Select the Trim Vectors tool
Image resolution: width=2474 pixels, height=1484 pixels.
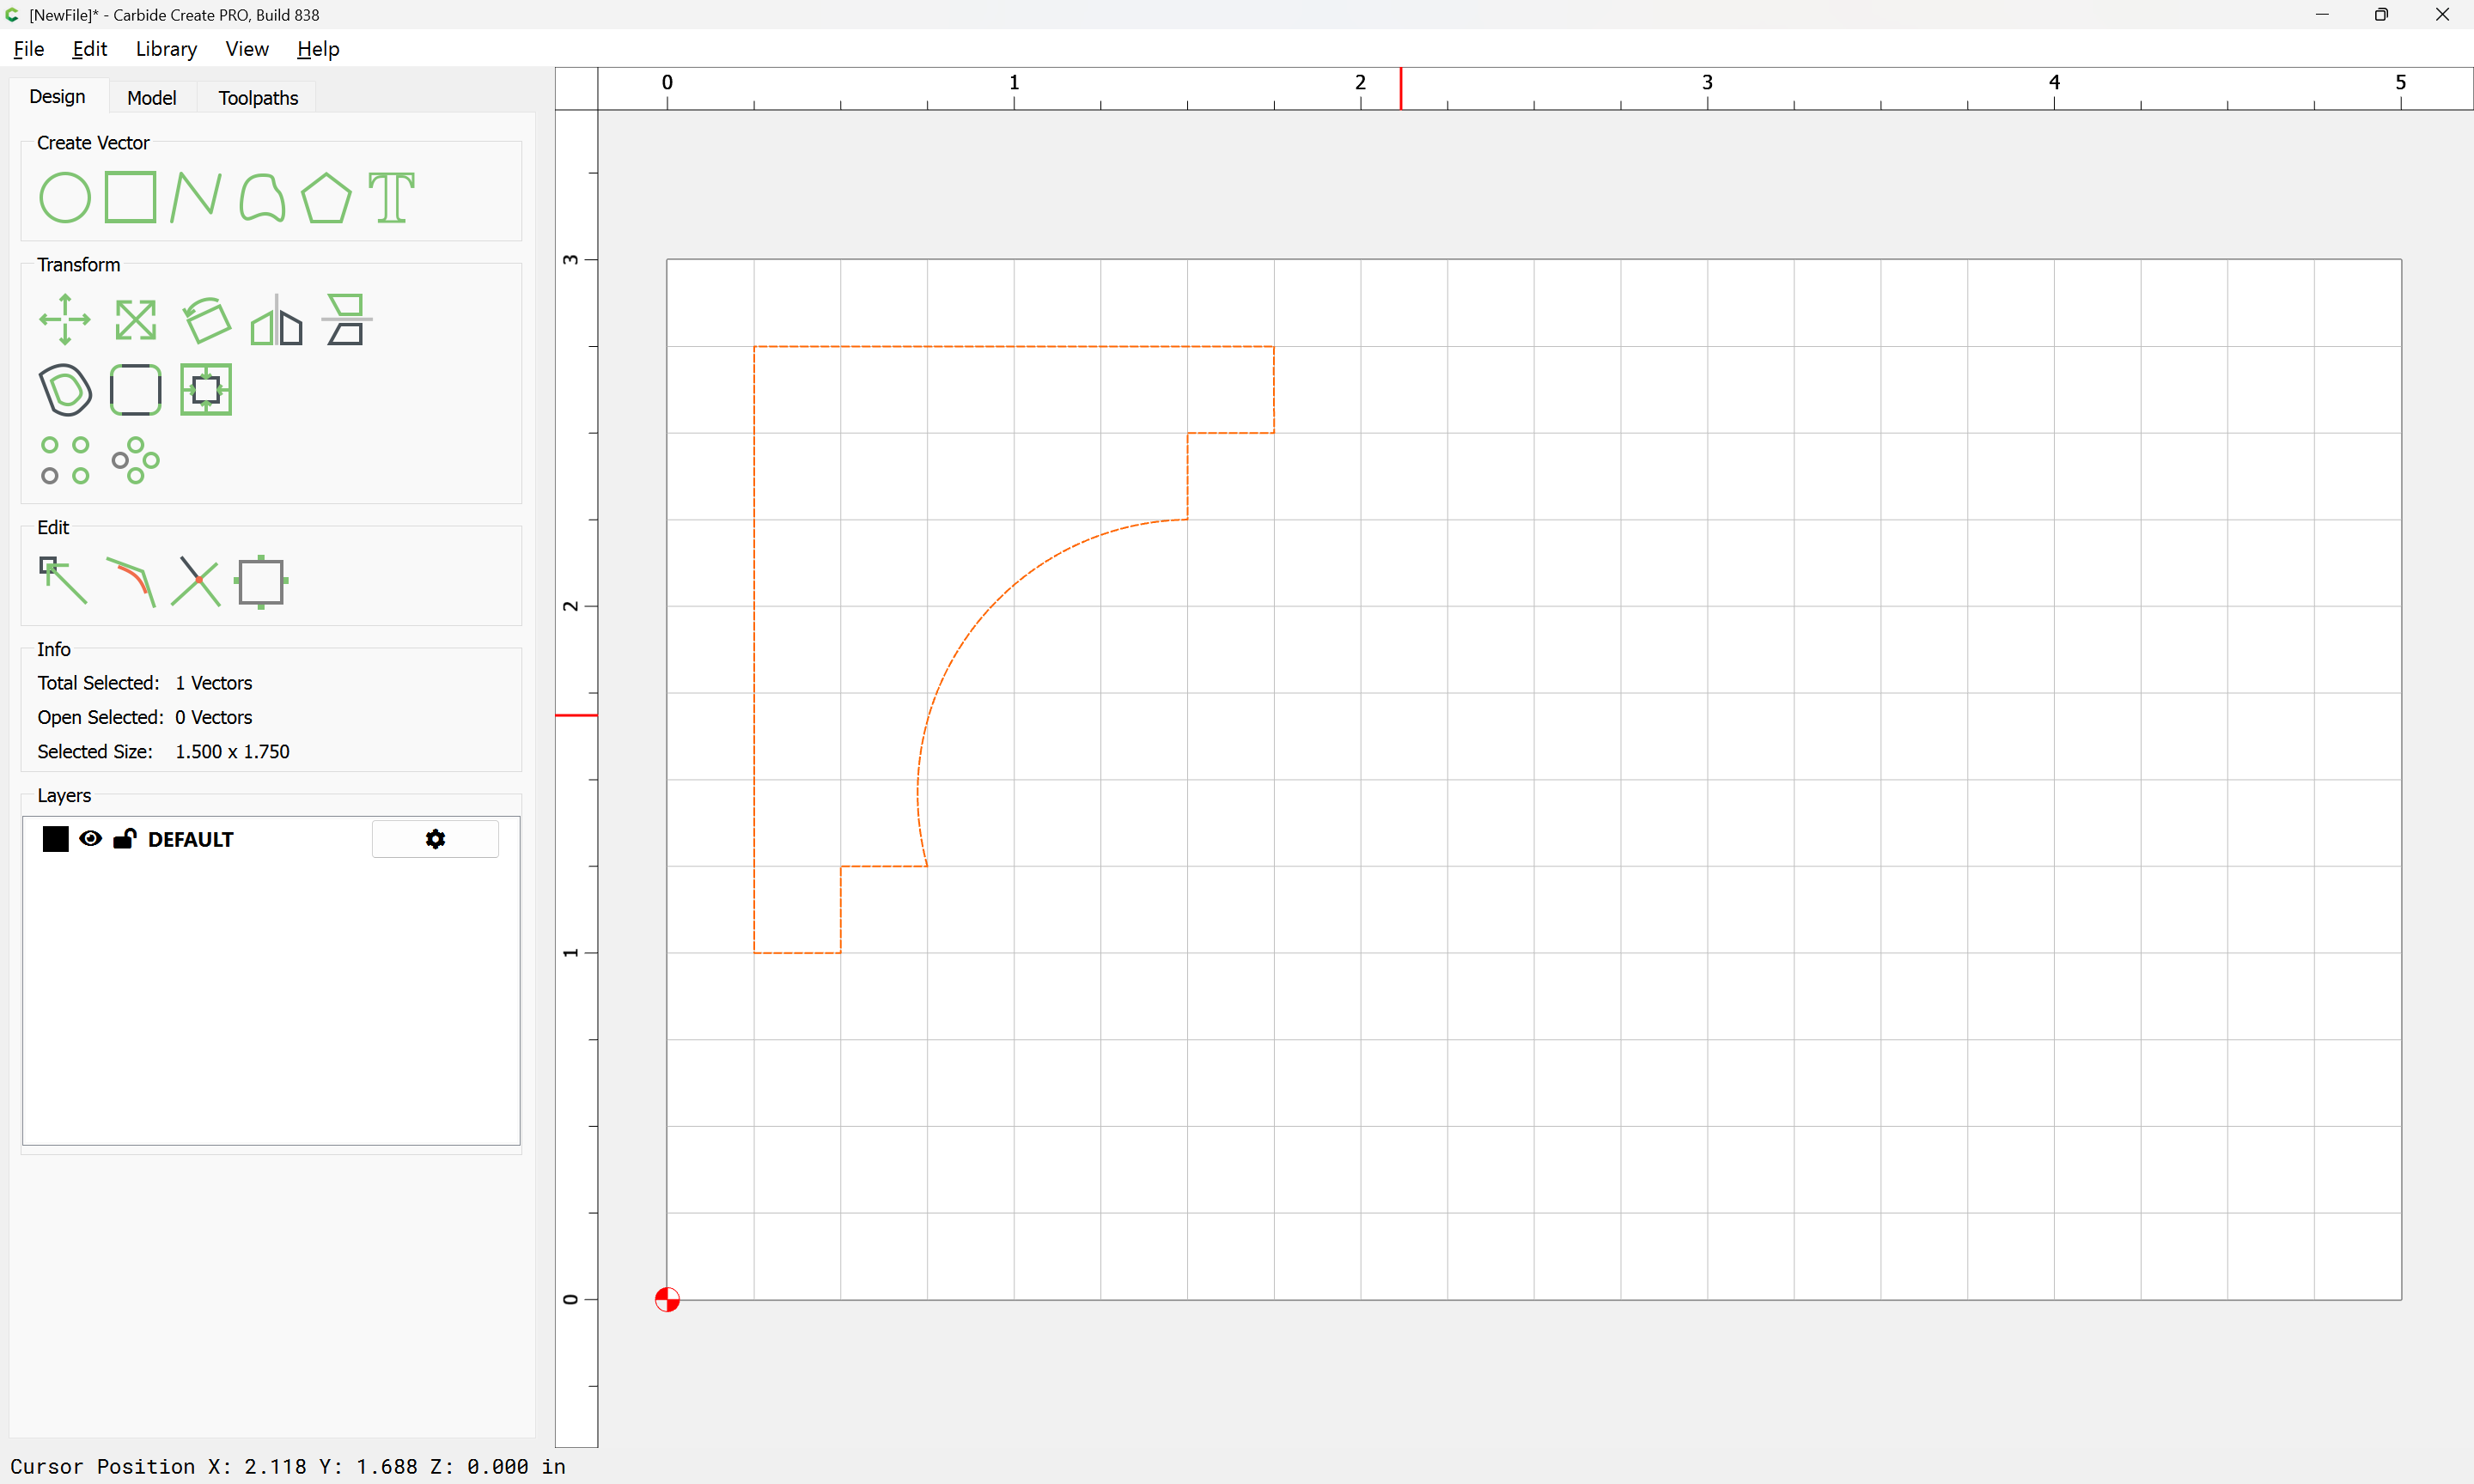point(196,581)
